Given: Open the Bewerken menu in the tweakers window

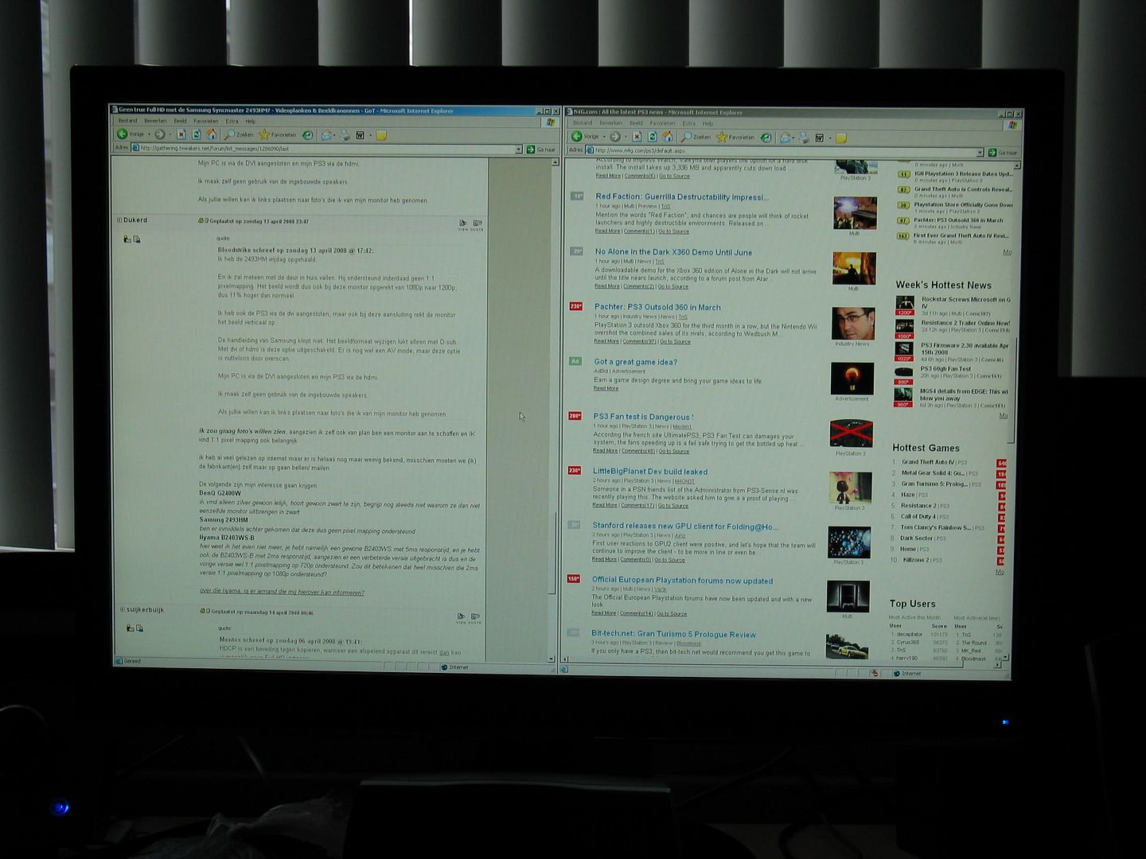Looking at the screenshot, I should click(x=155, y=121).
